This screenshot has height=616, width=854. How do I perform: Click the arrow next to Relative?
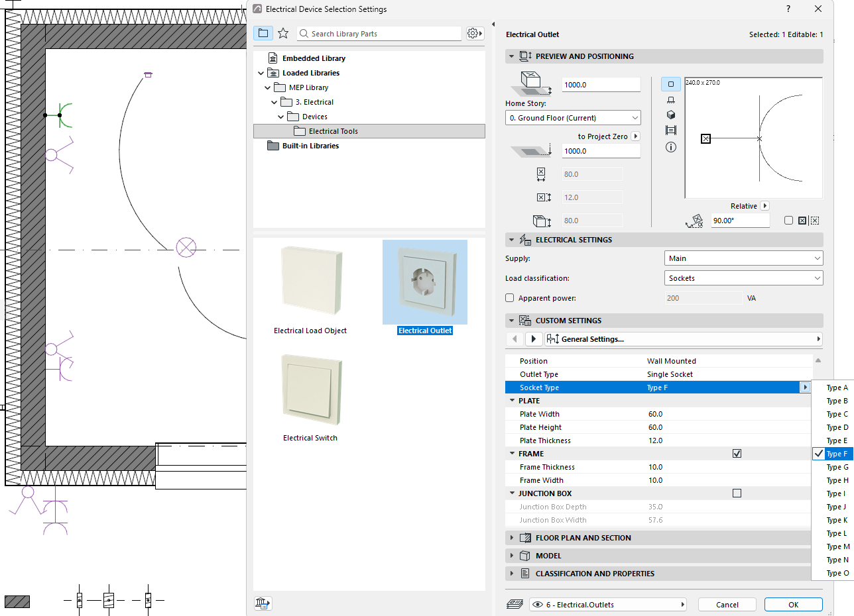click(764, 206)
